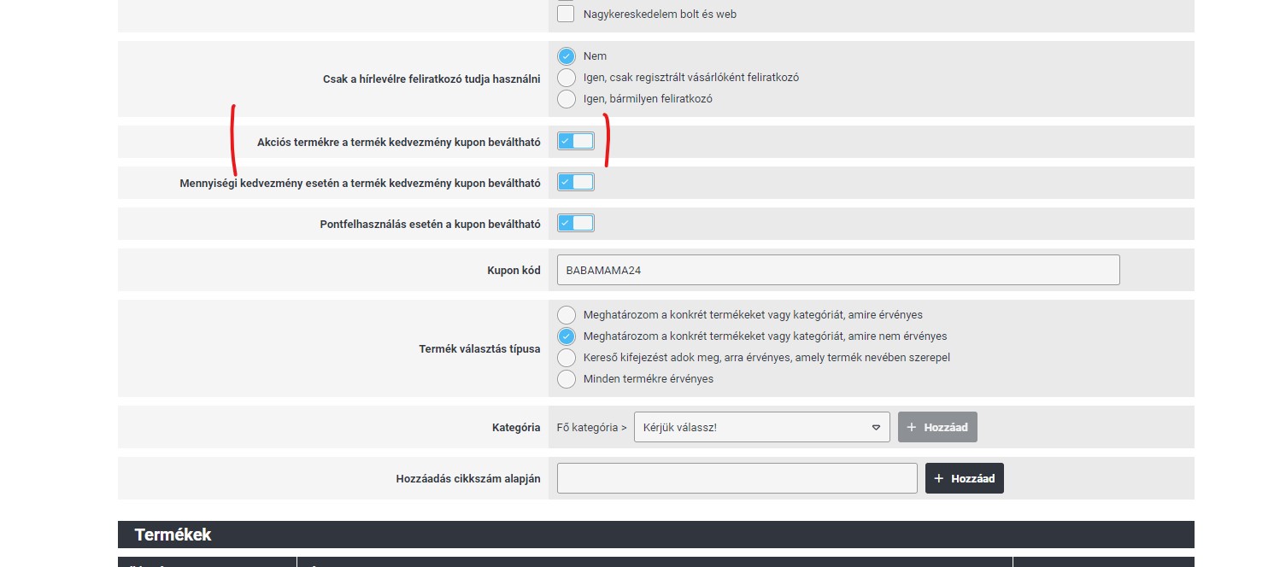Screen dimensions: 1274x567
Task: Click the plus icon on the gray Hozzáad button
Action: tap(912, 427)
